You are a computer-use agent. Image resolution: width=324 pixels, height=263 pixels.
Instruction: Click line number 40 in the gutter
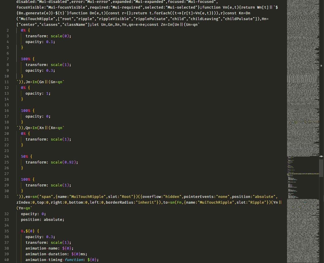pos(7,260)
